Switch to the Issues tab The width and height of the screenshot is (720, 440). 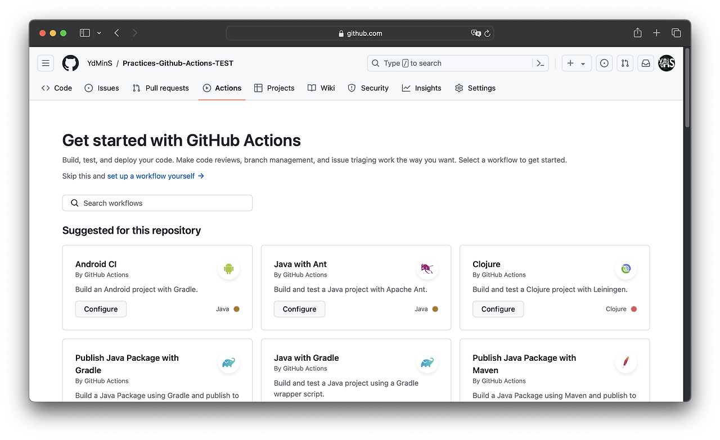coord(102,88)
